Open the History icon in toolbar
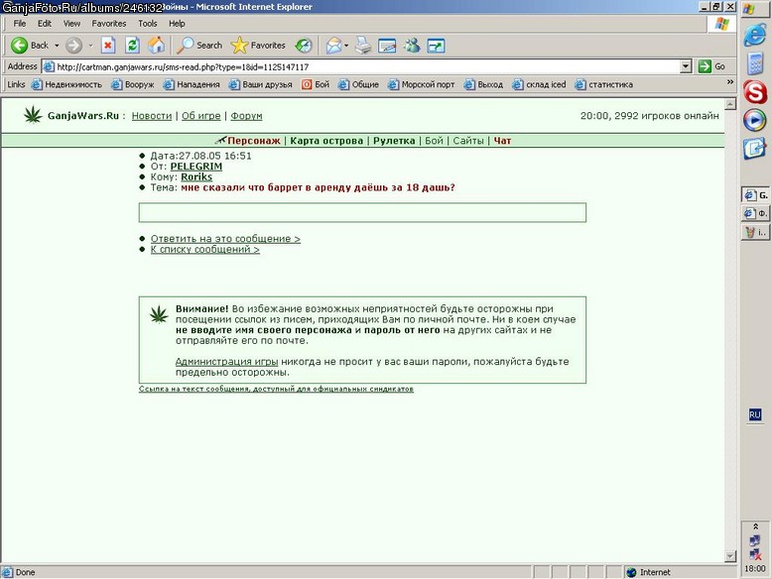 point(304,46)
